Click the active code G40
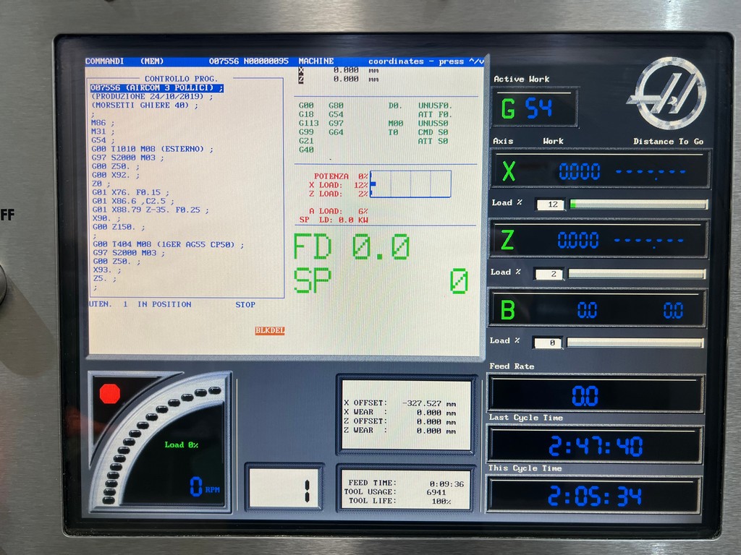This screenshot has width=741, height=555. click(306, 150)
